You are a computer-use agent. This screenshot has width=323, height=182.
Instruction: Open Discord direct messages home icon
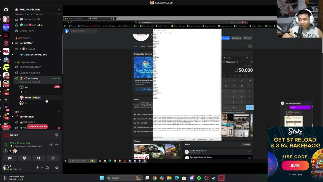(x=6, y=9)
